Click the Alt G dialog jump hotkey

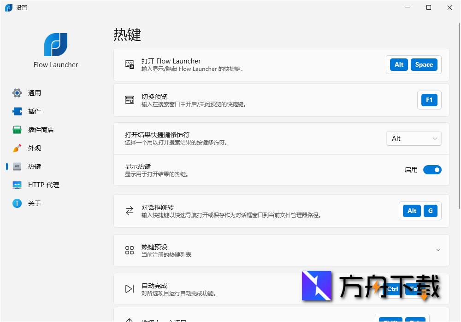click(x=420, y=211)
